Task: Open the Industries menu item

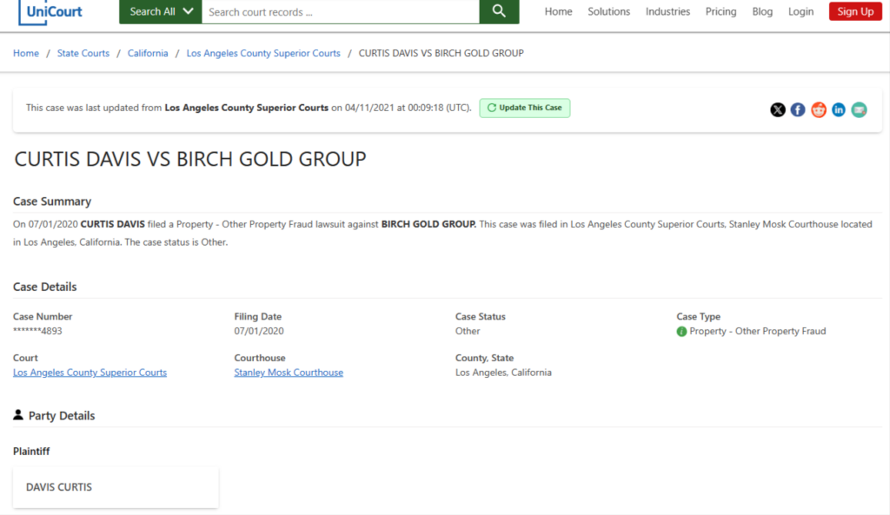Action: pyautogui.click(x=667, y=11)
